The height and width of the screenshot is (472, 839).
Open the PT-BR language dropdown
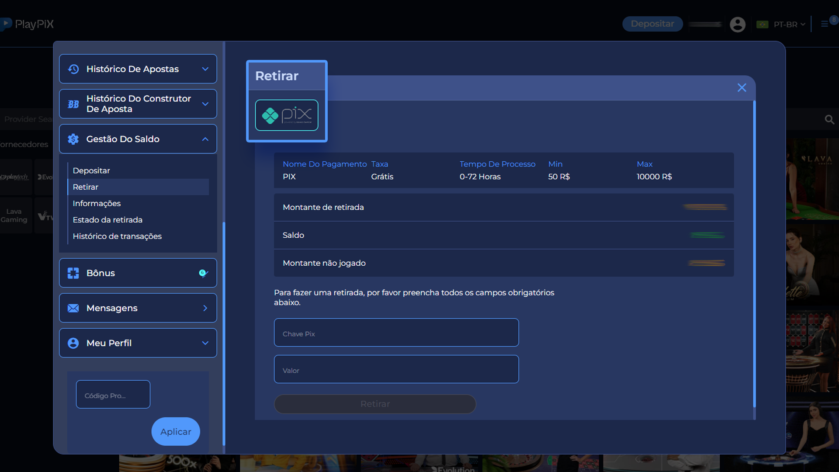(x=789, y=24)
